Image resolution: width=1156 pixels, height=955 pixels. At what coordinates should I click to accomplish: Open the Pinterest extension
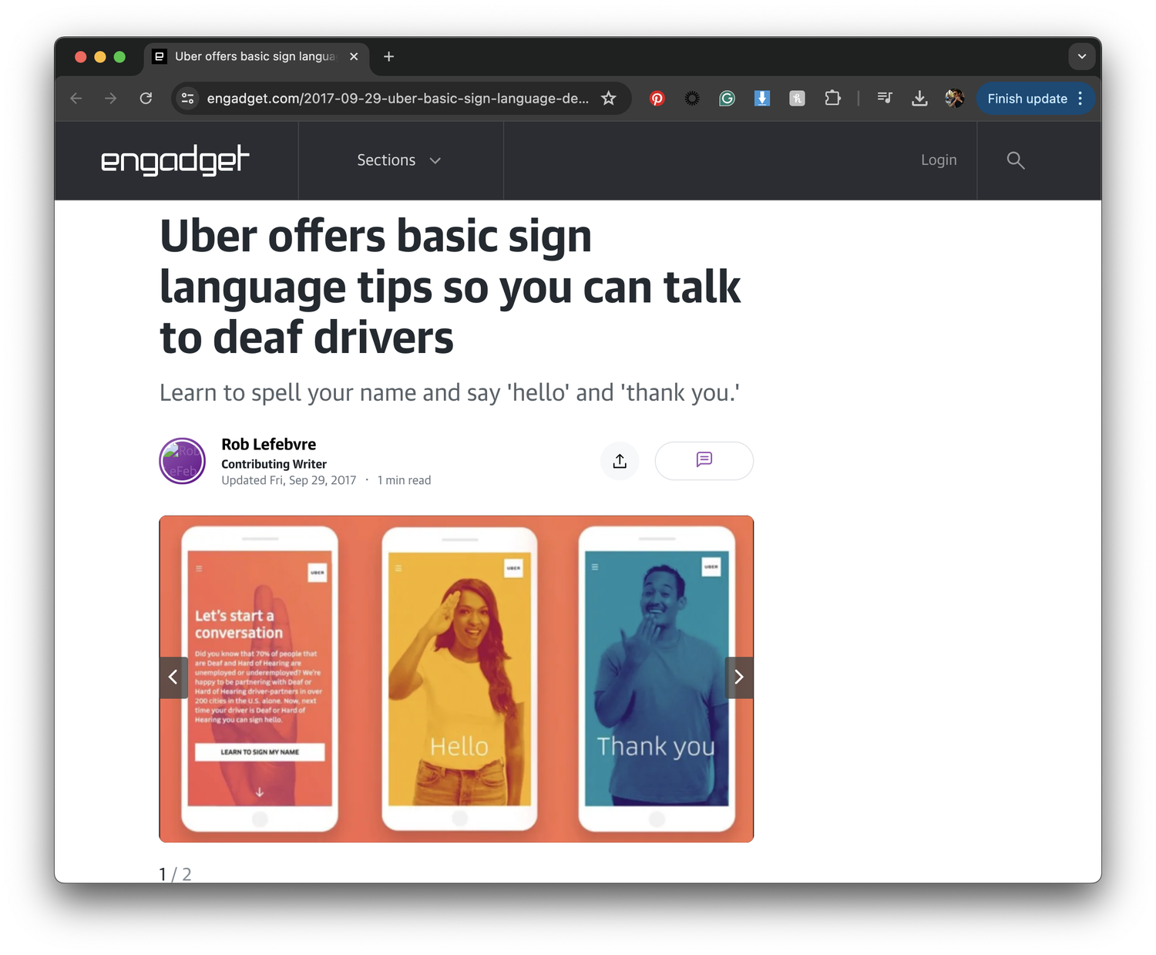click(x=657, y=99)
